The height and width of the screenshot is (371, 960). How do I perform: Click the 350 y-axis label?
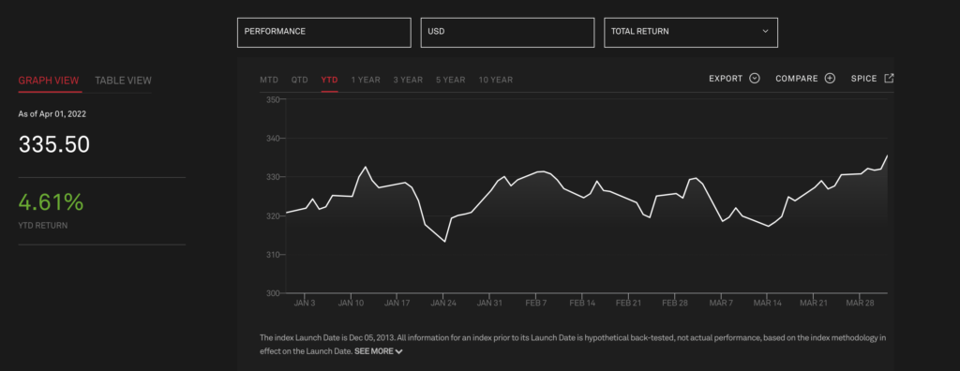(273, 100)
